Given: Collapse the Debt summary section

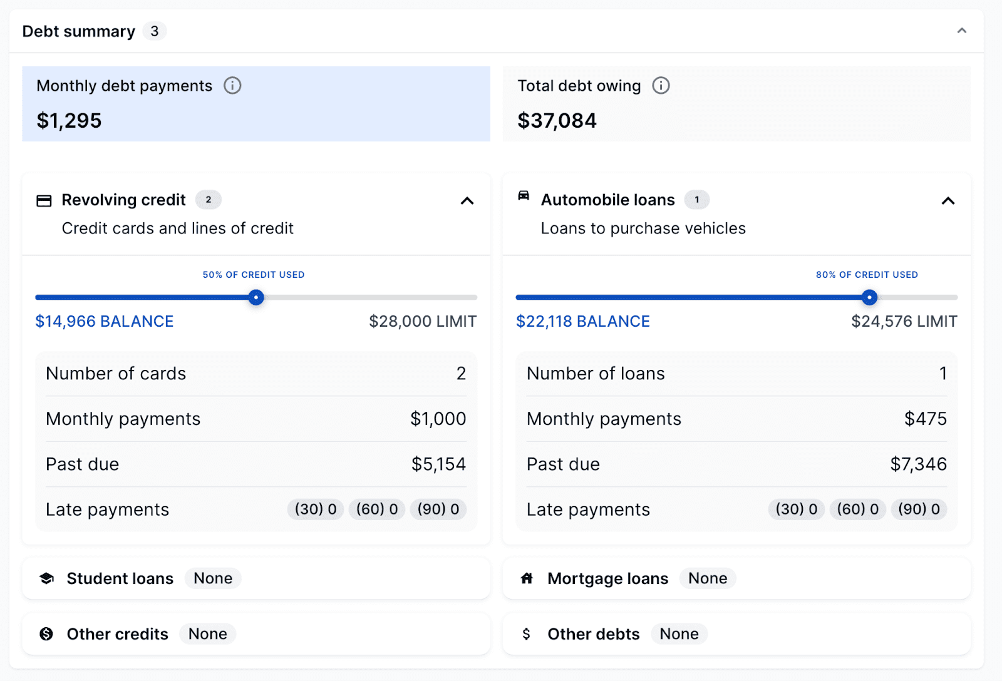Looking at the screenshot, I should pos(961,31).
